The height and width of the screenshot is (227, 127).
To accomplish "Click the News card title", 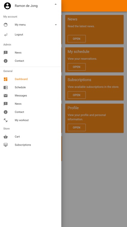I will pyautogui.click(x=73, y=19).
